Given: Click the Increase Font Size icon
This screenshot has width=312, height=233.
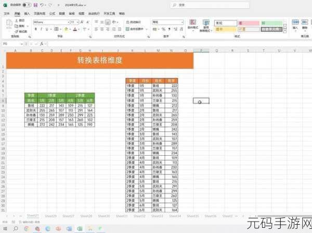Looking at the screenshot, I should [82, 22].
